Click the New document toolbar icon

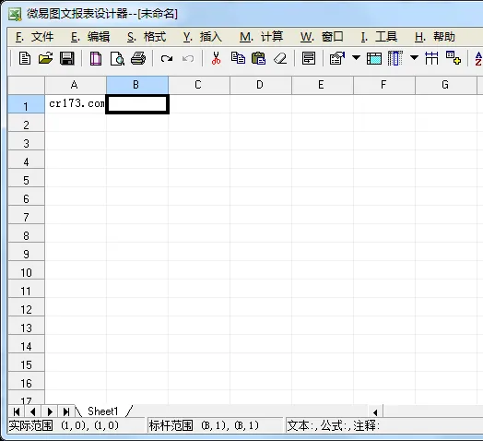(x=25, y=58)
